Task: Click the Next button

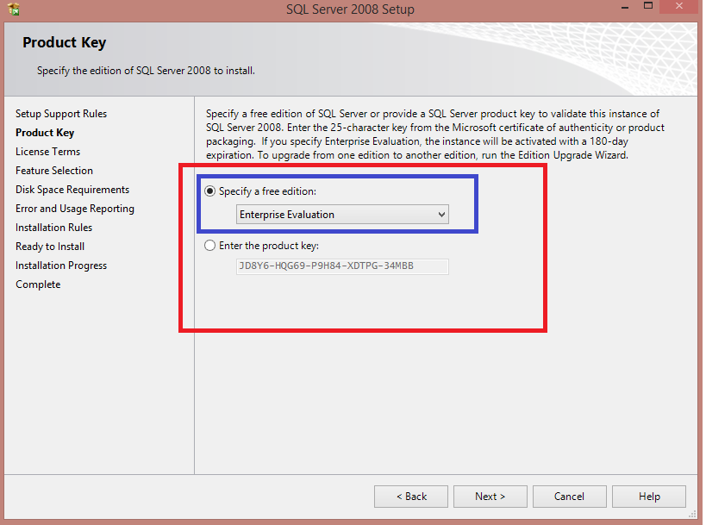Action: 490,497
